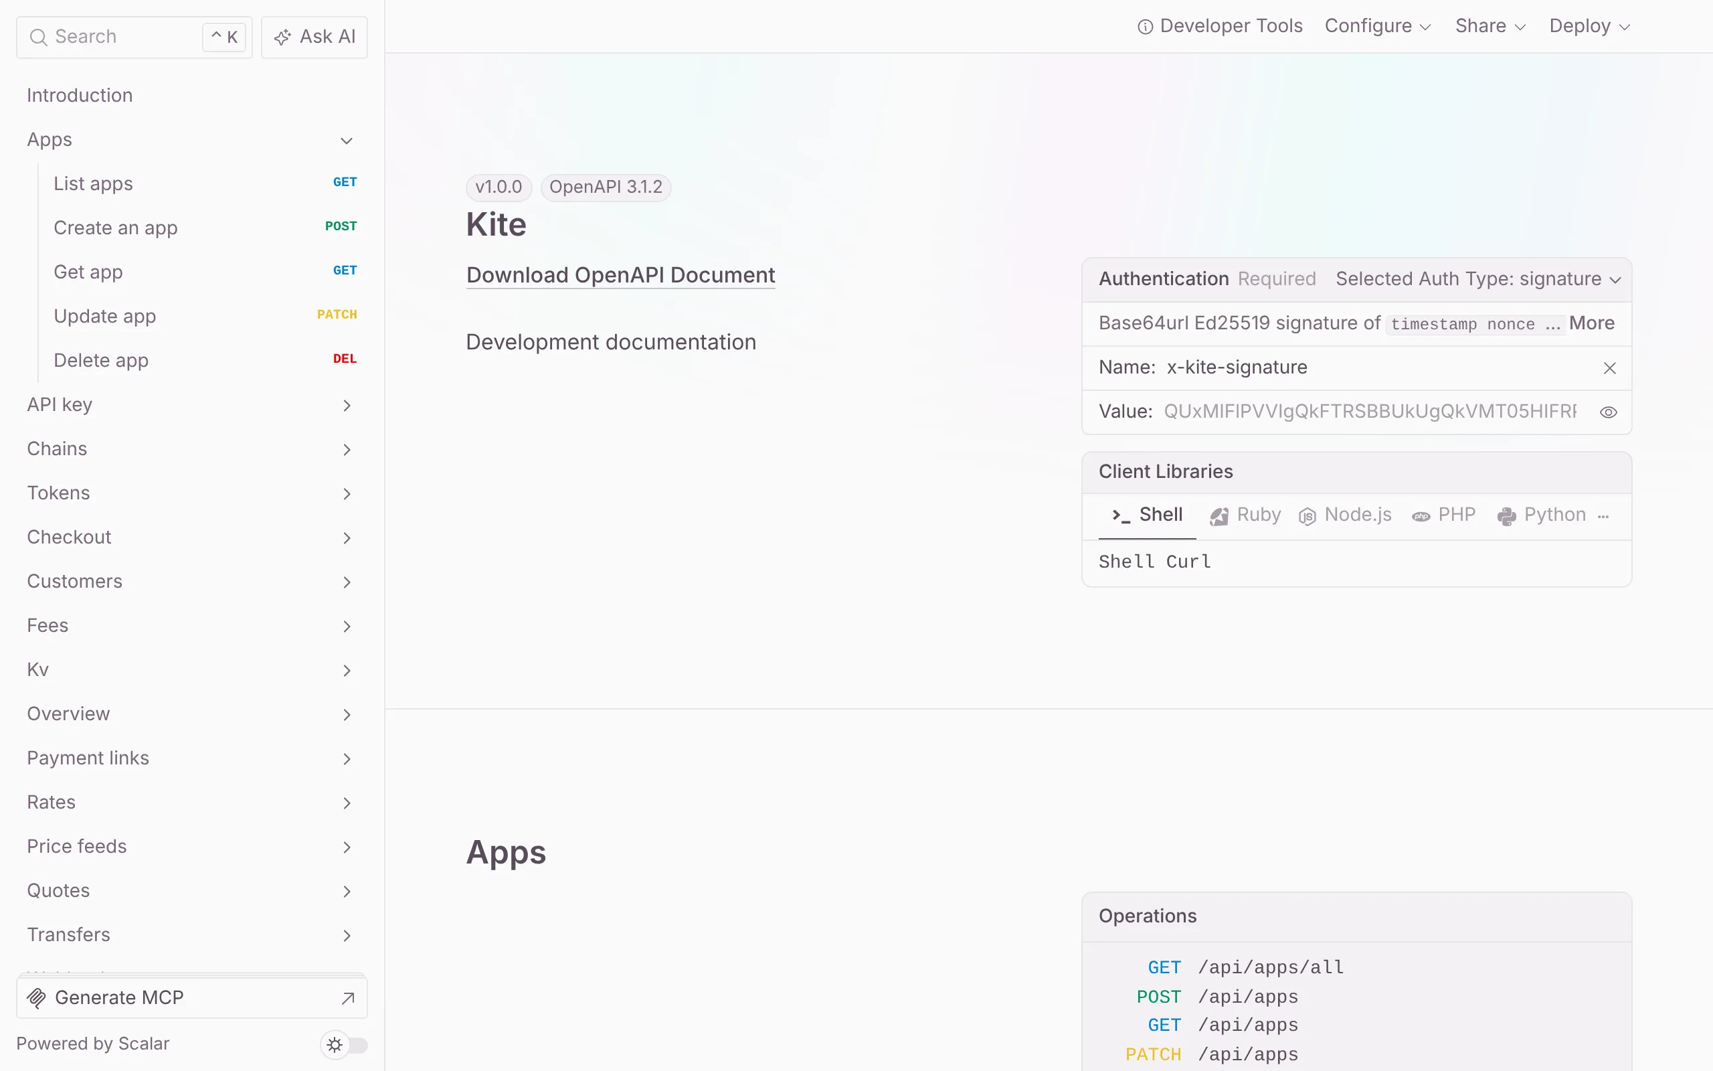The width and height of the screenshot is (1713, 1071).
Task: Open Introduction in the sidebar
Action: 80,96
